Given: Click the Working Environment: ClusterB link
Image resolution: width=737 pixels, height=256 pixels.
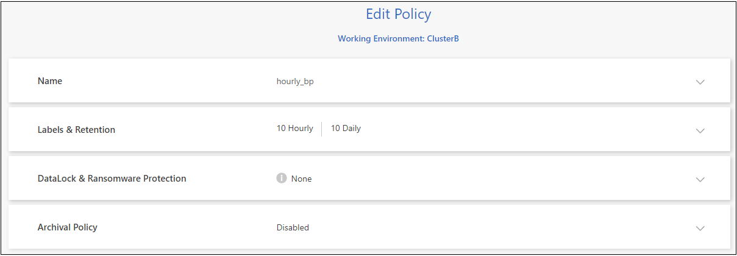Looking at the screenshot, I should click(398, 39).
